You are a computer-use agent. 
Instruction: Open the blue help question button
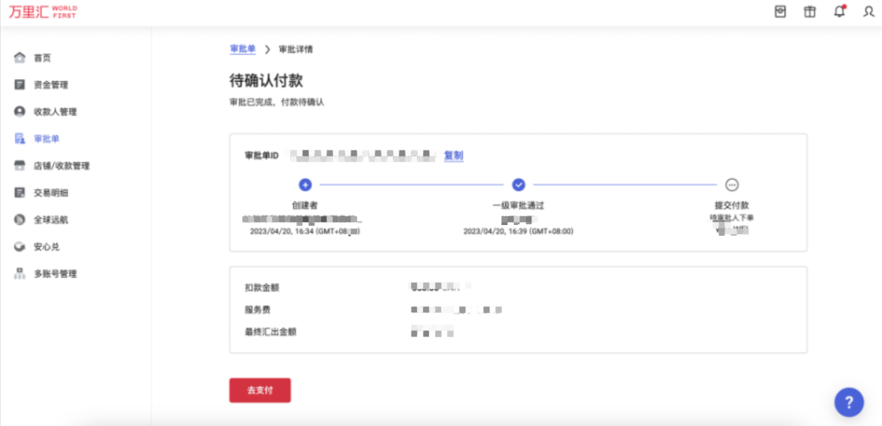point(849,402)
